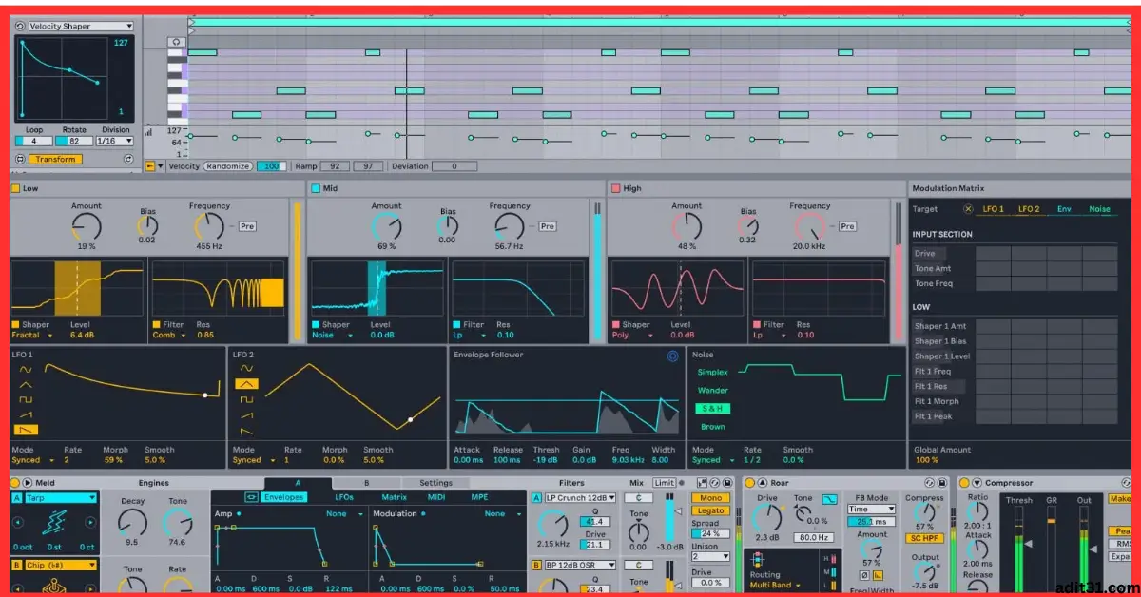Open the Mid Shaper Noise type dropdown

pyautogui.click(x=333, y=335)
